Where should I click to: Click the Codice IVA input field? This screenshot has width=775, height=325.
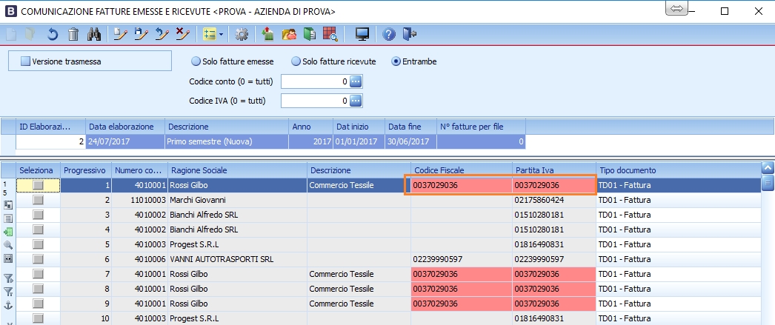point(316,101)
